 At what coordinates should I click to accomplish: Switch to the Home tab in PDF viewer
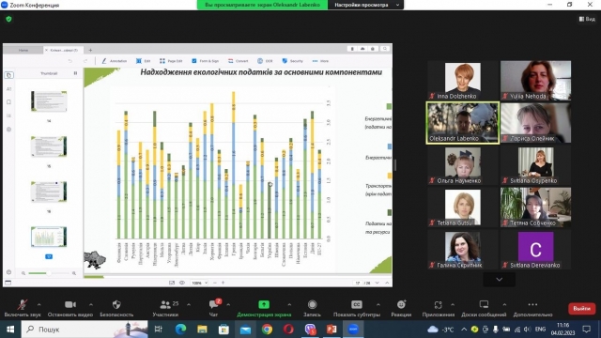[x=23, y=50]
